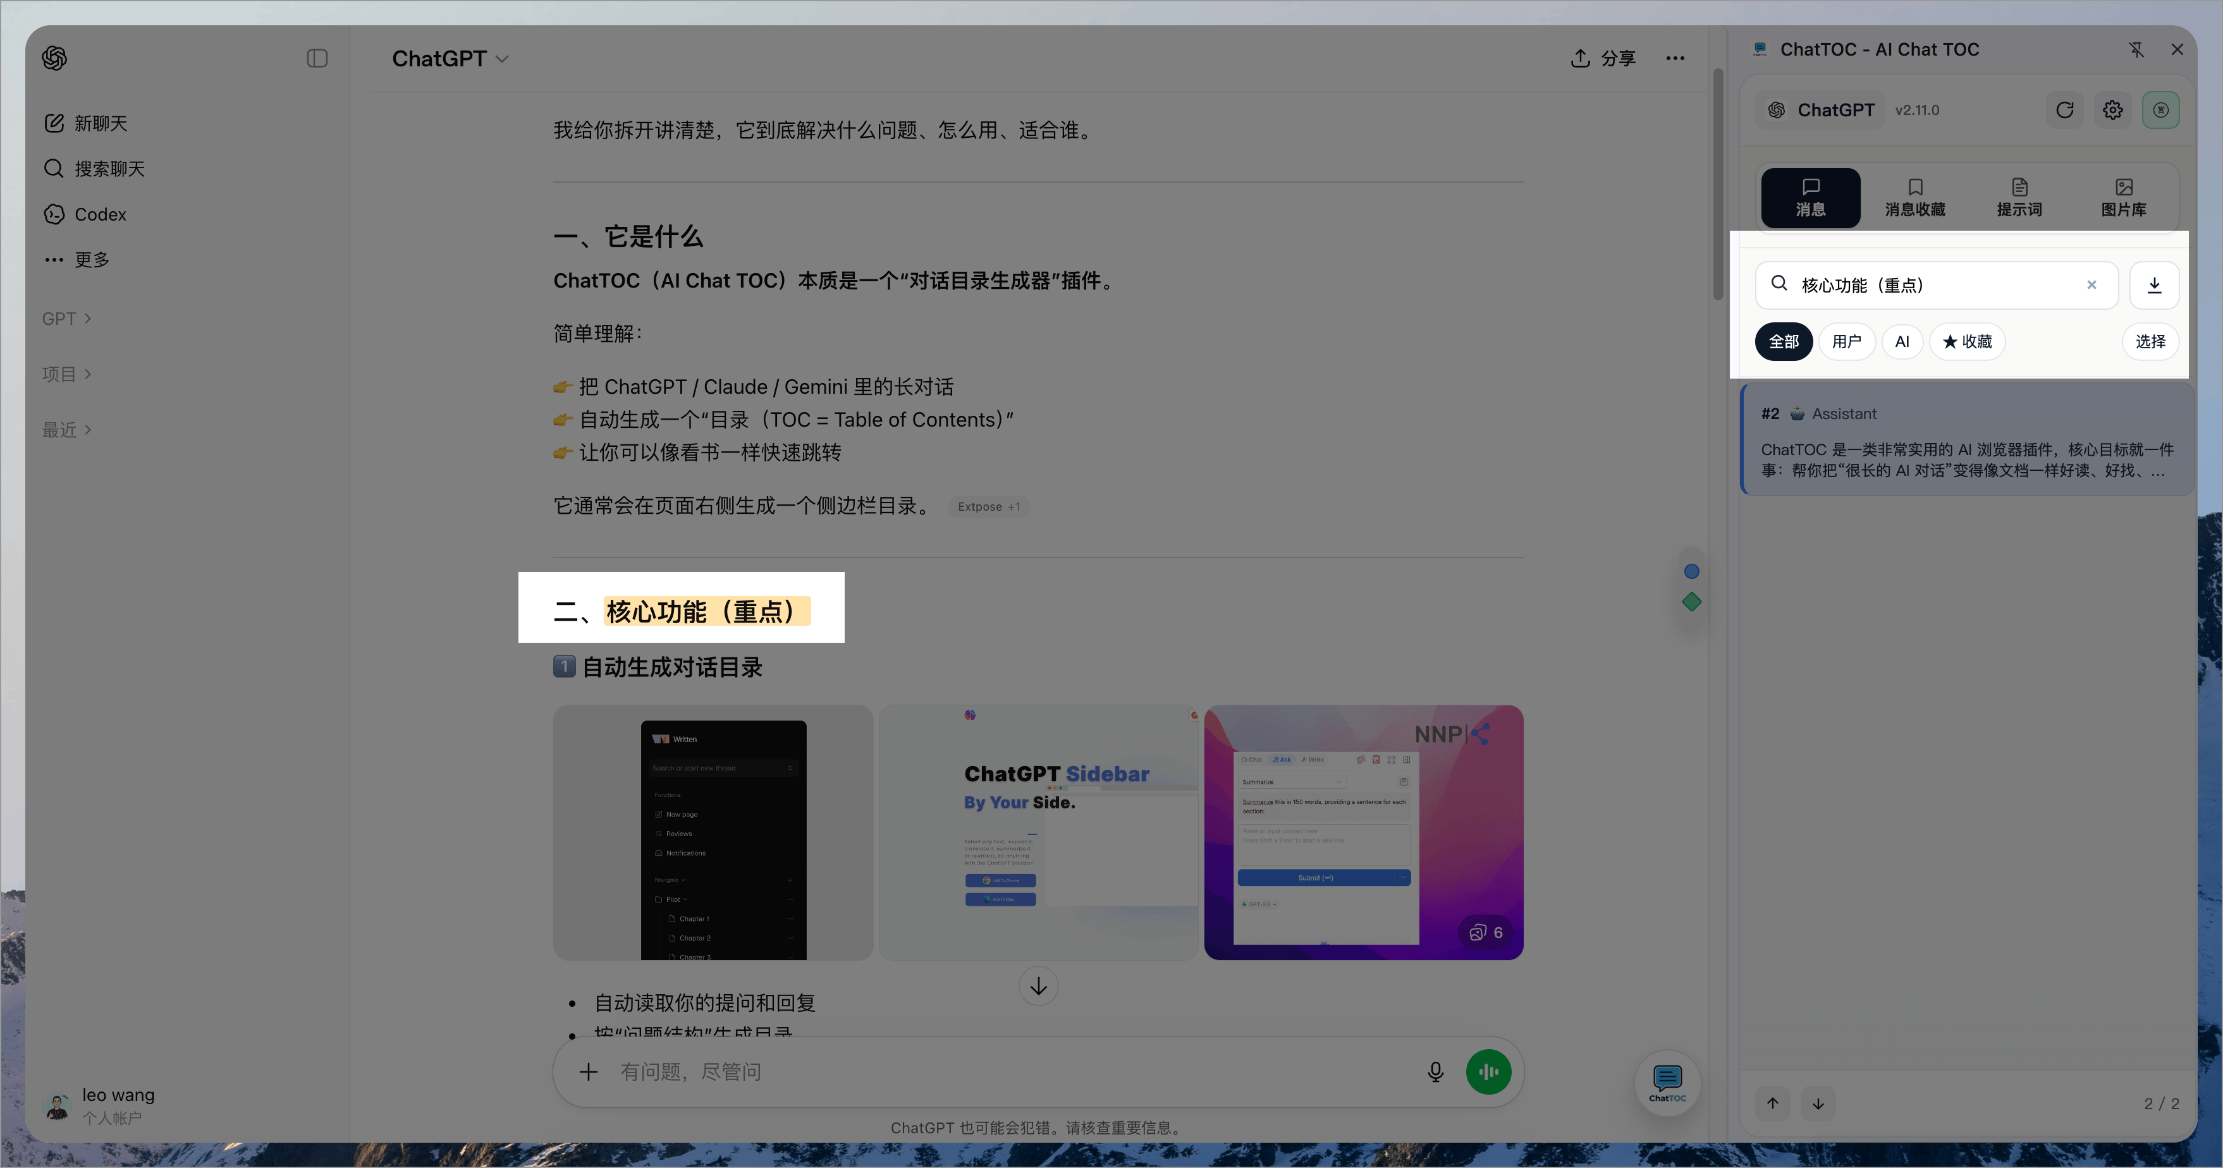
Task: Focus the ChatTOC search field
Action: pyautogui.click(x=1935, y=284)
